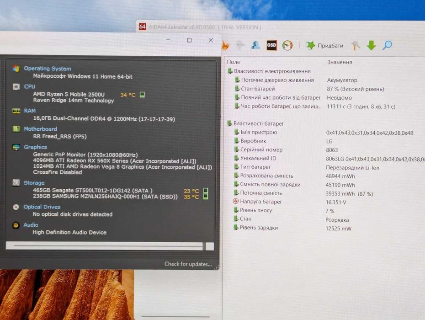Maximize the system summary window
The width and height of the screenshot is (425, 320).
pos(189,40)
